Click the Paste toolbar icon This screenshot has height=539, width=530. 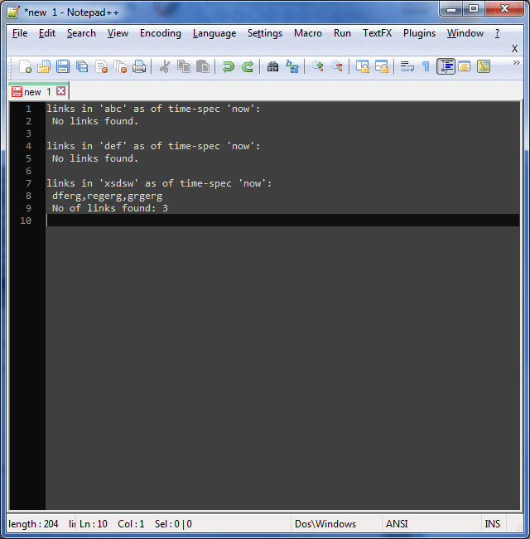pyautogui.click(x=203, y=66)
